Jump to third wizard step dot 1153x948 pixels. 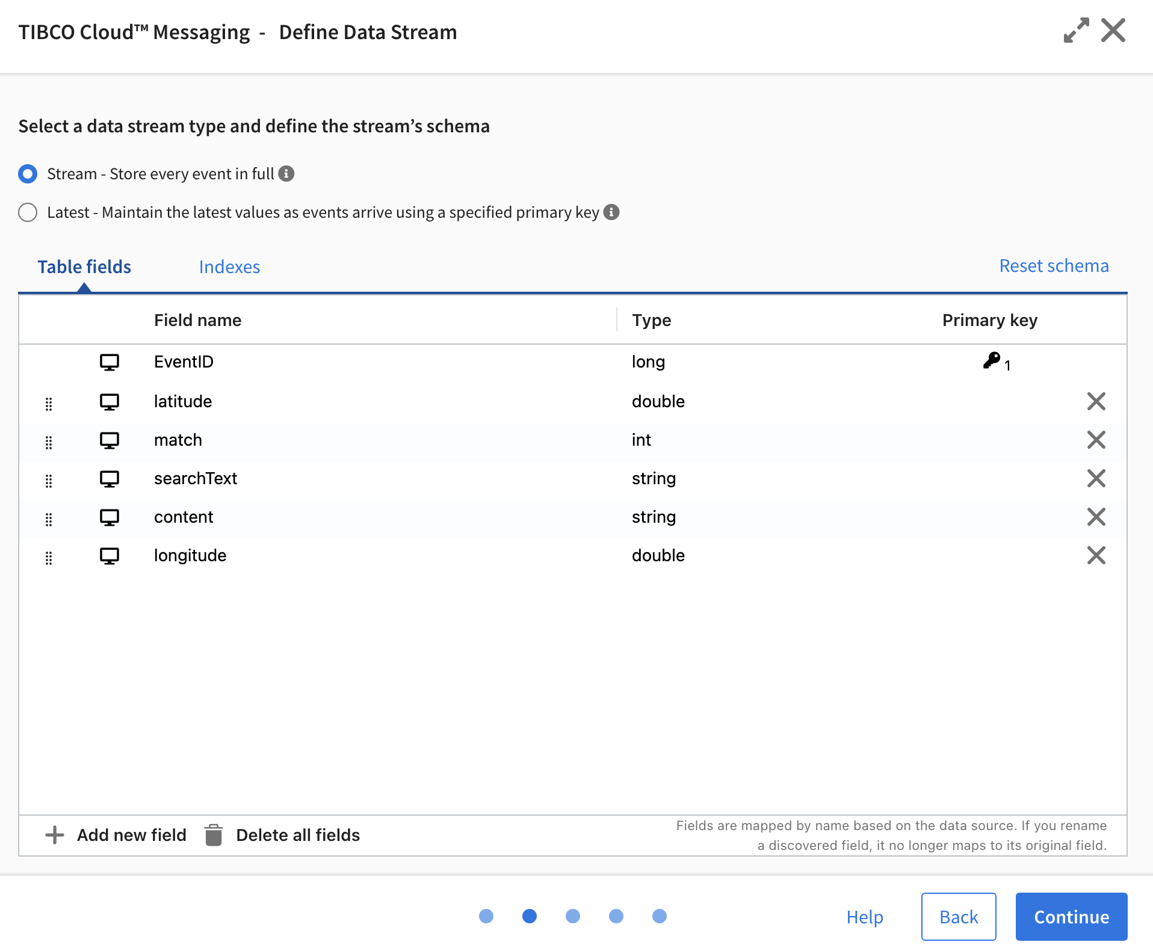573,916
